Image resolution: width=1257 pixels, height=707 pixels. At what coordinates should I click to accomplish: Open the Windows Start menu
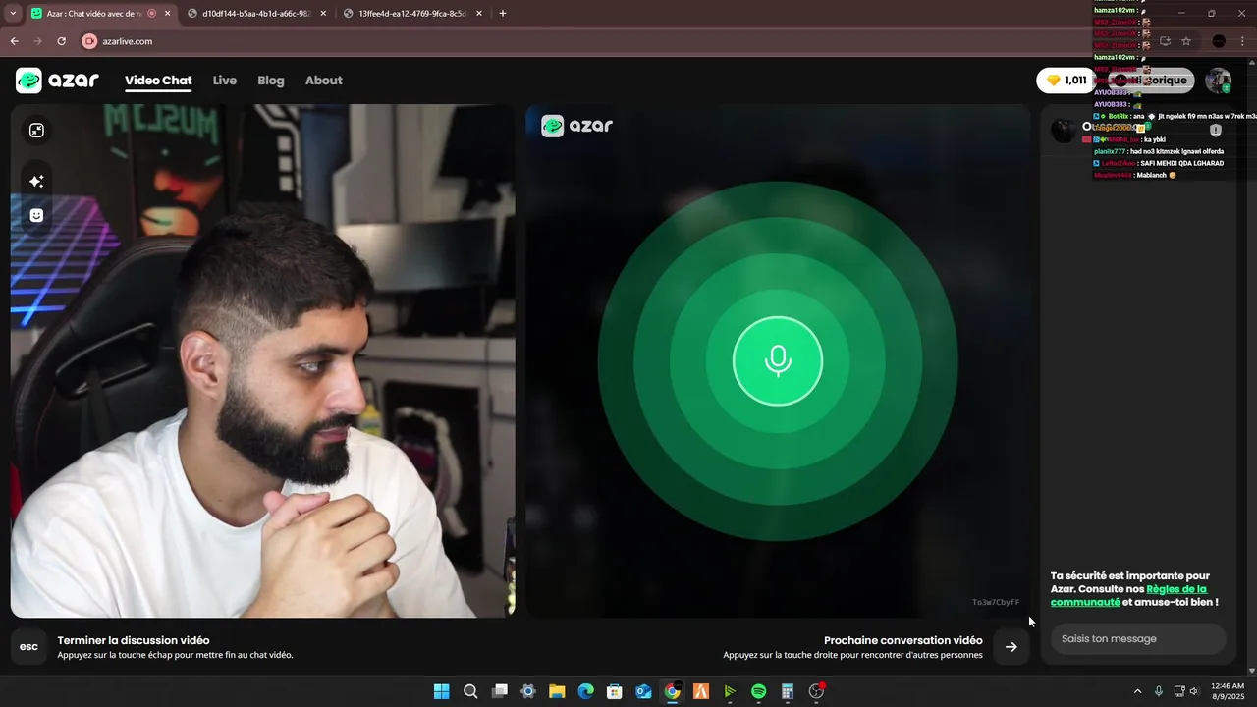tap(442, 691)
